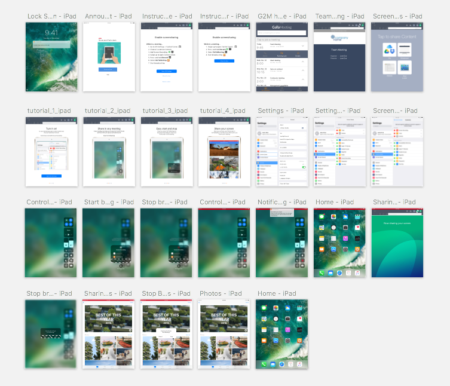Expand the 2:00 meeting chevron in G2M artboard

pyautogui.click(x=303, y=79)
